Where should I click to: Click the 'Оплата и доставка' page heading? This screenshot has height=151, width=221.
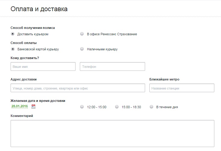pos(39,9)
